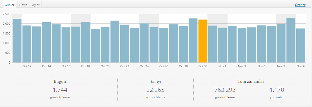
Task: Select the Nov 5 bar
Action: pos(261,44)
